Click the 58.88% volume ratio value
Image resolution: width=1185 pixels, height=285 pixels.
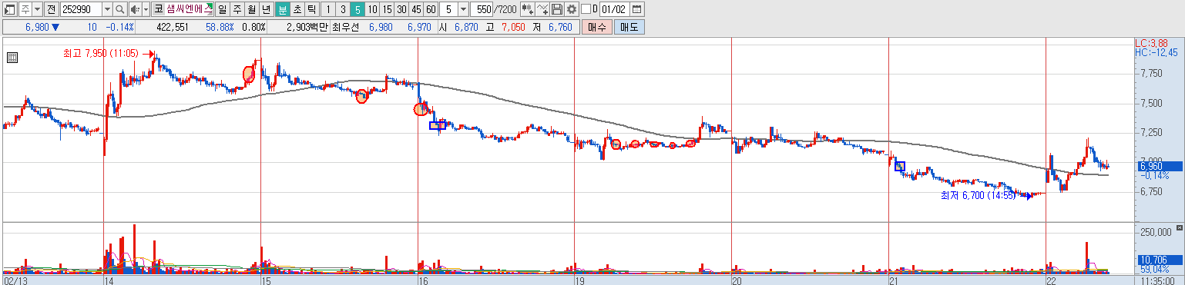(219, 27)
